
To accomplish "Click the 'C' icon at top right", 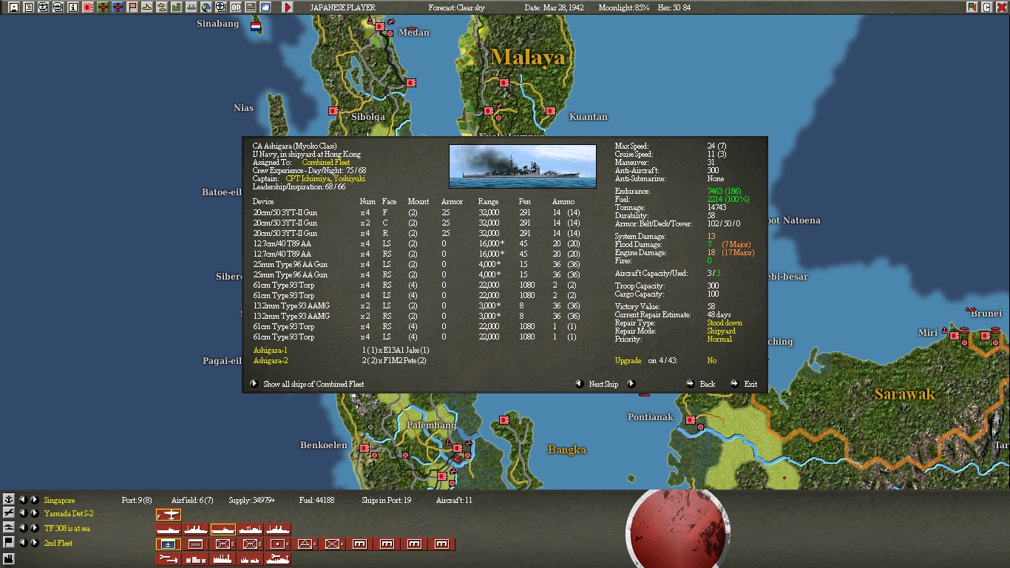I will (x=987, y=7).
